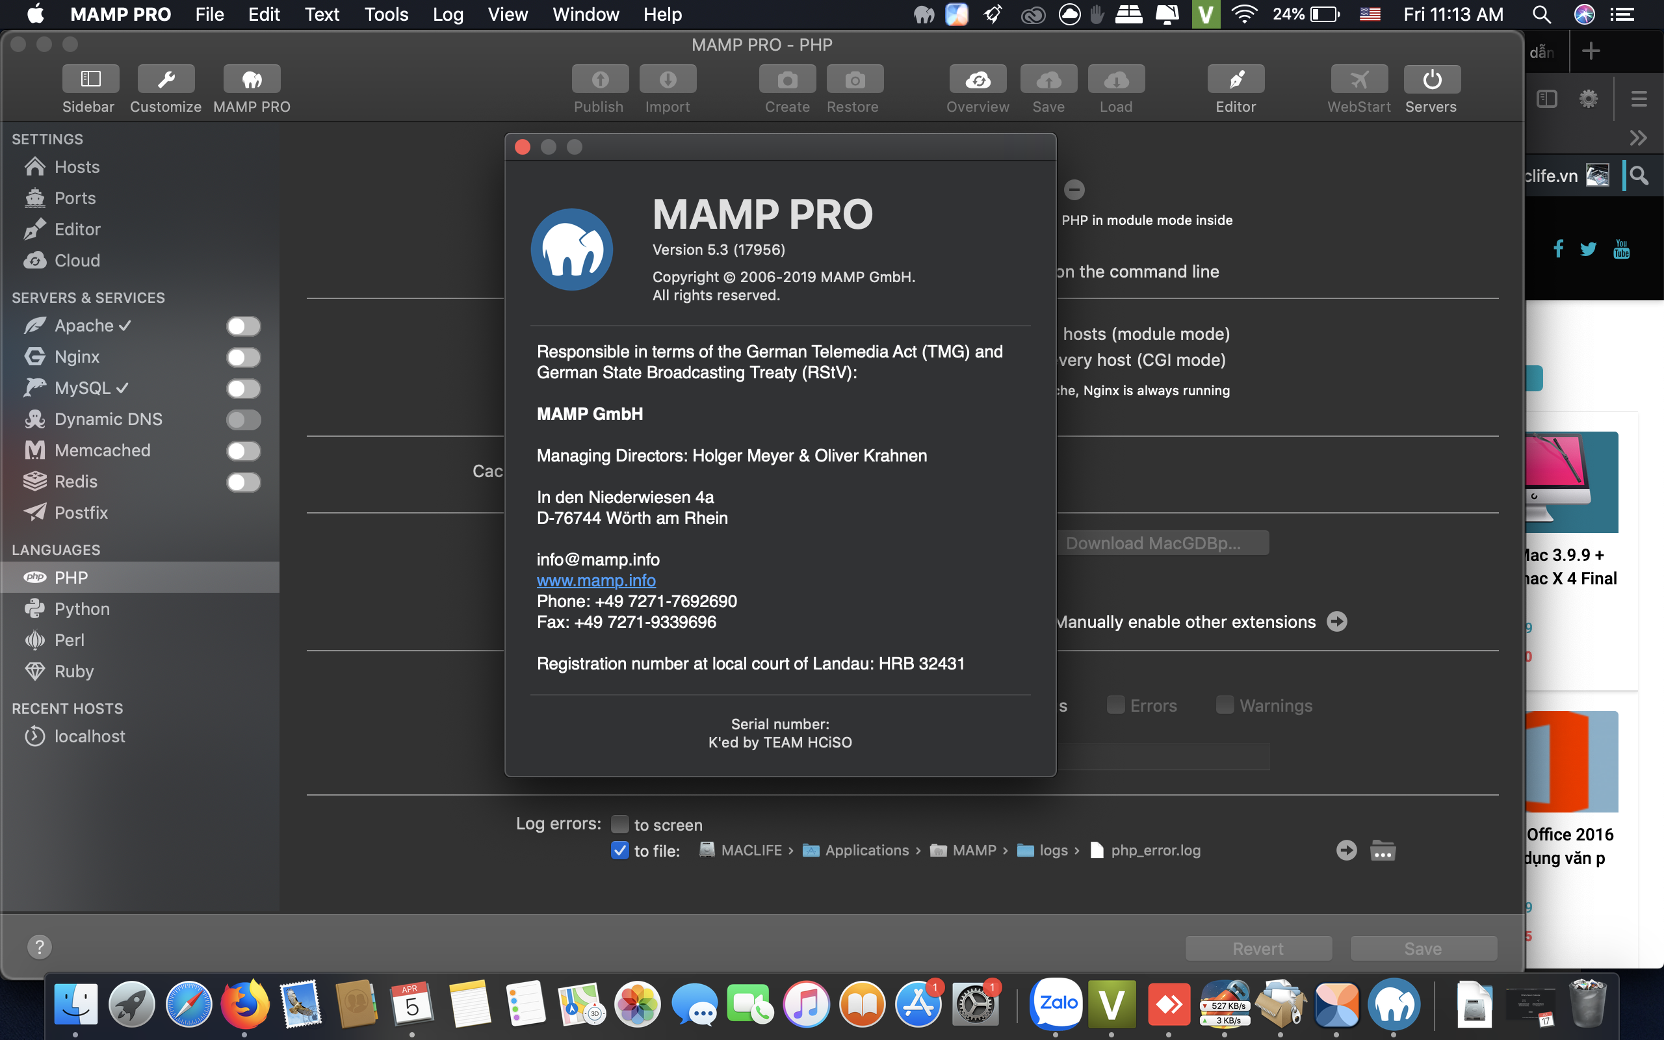Toggle the Redis switch

pyautogui.click(x=243, y=482)
